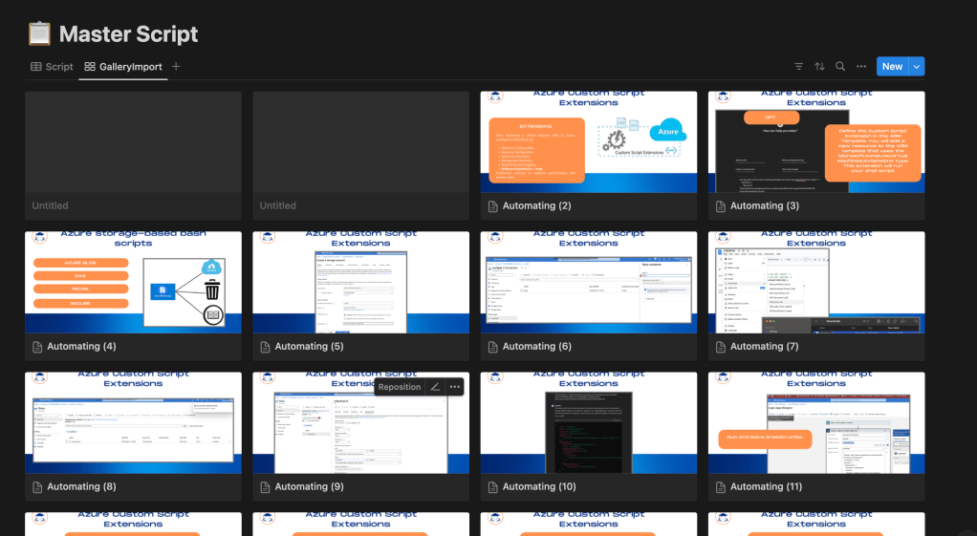Open the view options ellipsis menu

(x=861, y=67)
